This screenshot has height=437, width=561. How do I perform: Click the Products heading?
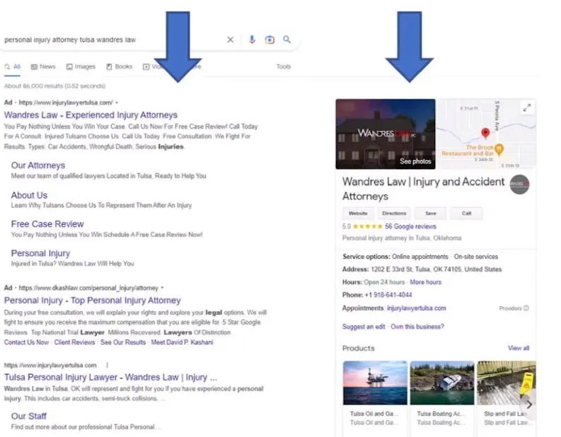point(358,349)
